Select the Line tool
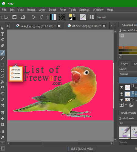This screenshot has width=137, height=152. 2,59
